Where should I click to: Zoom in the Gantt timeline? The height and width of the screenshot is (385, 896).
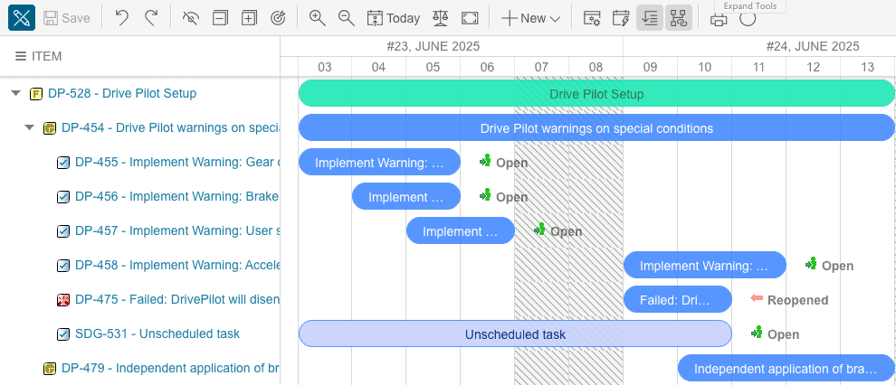click(x=317, y=18)
